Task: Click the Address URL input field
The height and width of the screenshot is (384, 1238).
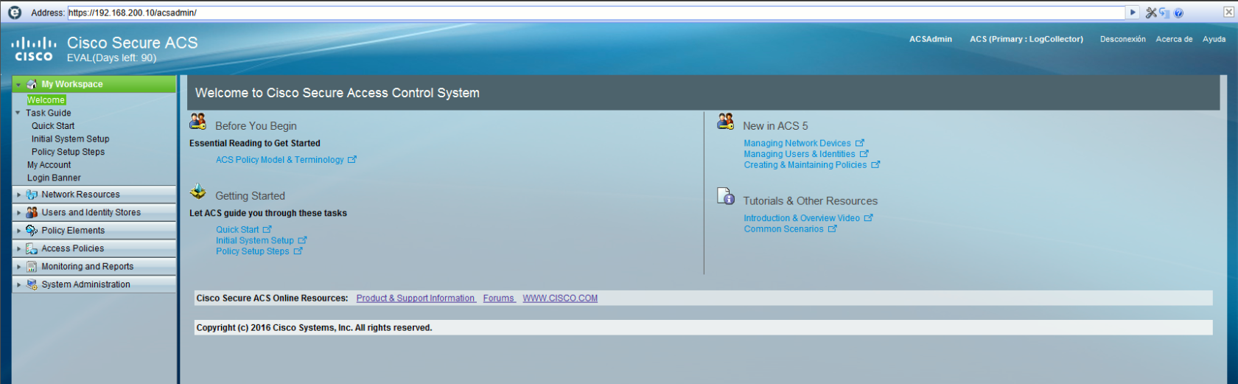Action: pyautogui.click(x=596, y=13)
